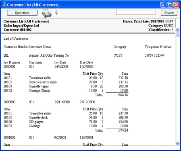Open the Operations menu button

[22, 13]
